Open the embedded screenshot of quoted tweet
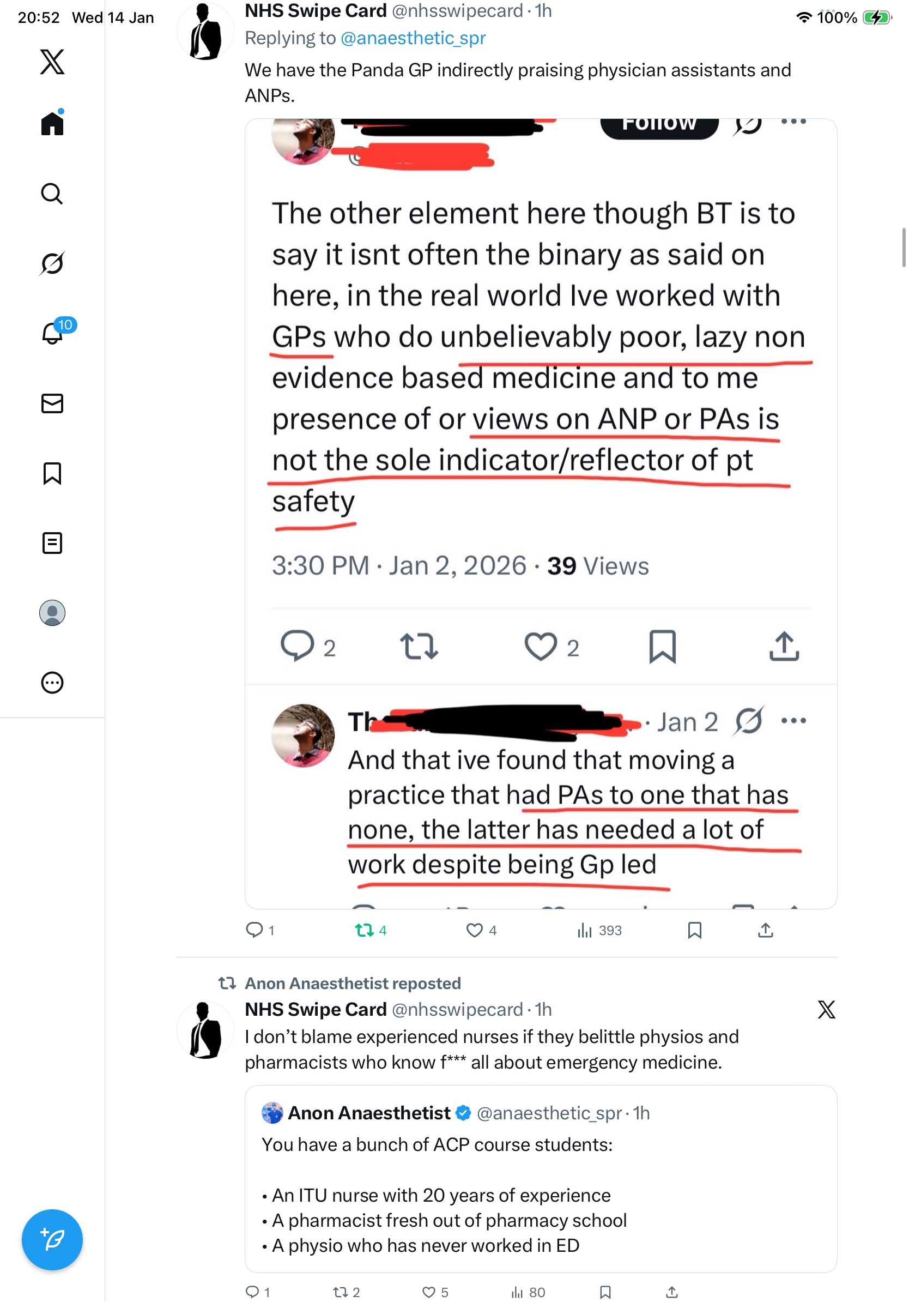This screenshot has width=909, height=1302. 541,510
